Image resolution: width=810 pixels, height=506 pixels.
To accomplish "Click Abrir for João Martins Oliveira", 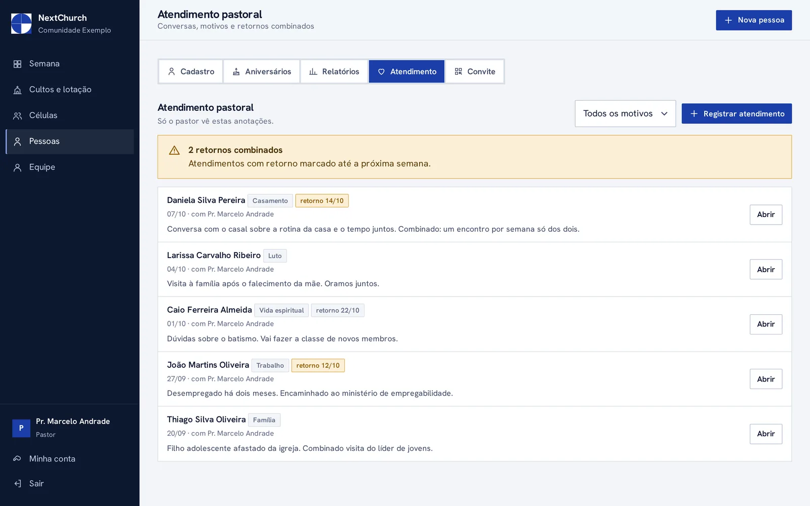I will tap(766, 379).
